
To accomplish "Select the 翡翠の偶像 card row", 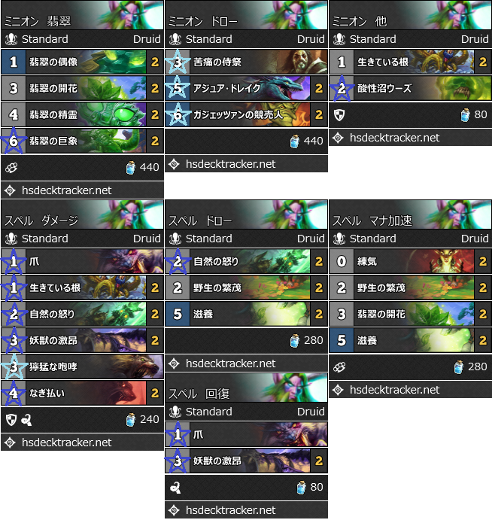I will coord(82,62).
